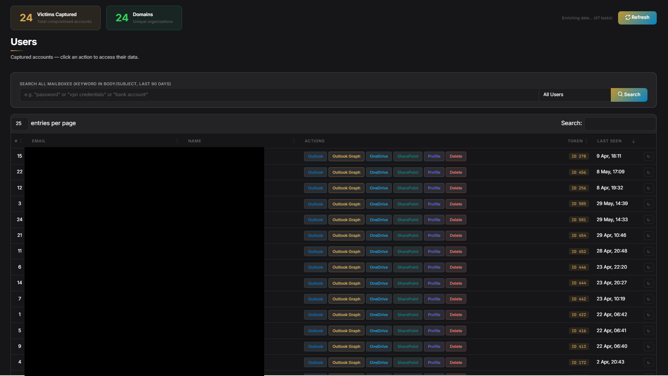Click Delete in the ID 278 row
This screenshot has width=668, height=376.
[456, 156]
